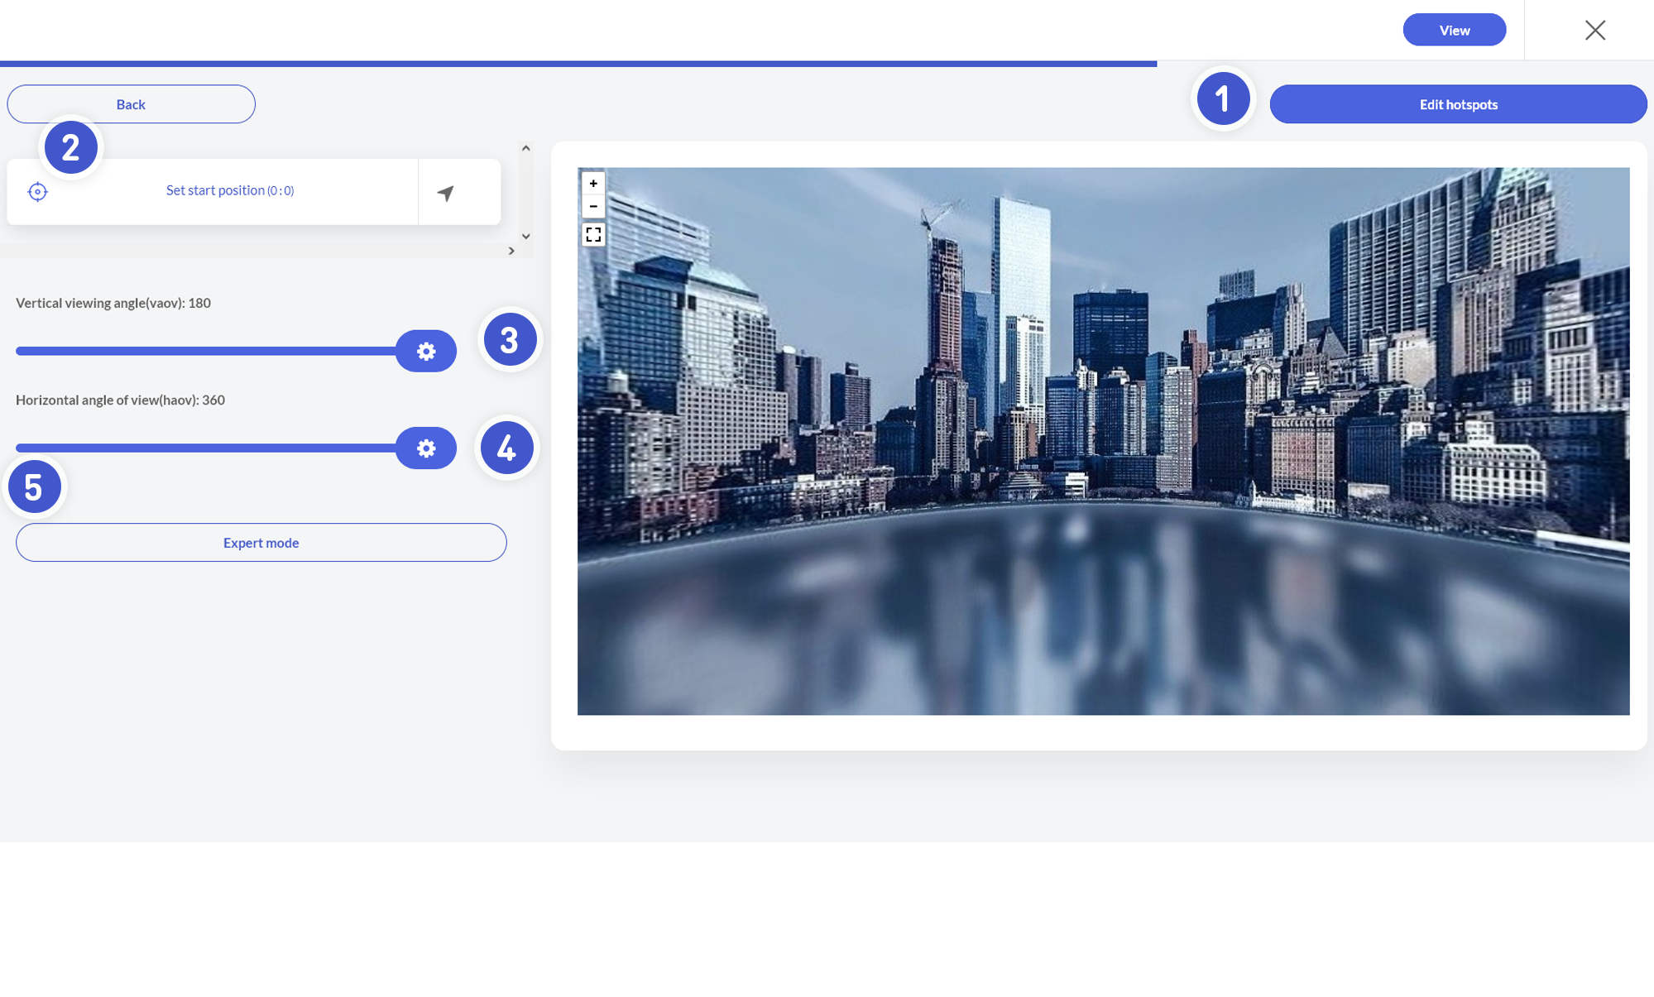Close the editor with the X icon
The height and width of the screenshot is (997, 1654).
(x=1594, y=31)
